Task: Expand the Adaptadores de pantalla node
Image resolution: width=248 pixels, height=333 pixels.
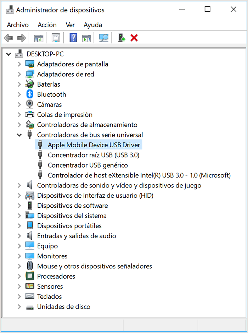Action: 19,64
